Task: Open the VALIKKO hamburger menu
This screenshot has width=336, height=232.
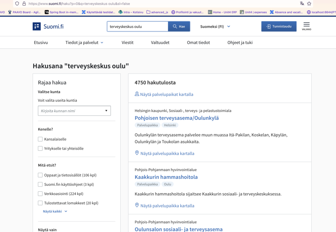Action: pos(306,26)
